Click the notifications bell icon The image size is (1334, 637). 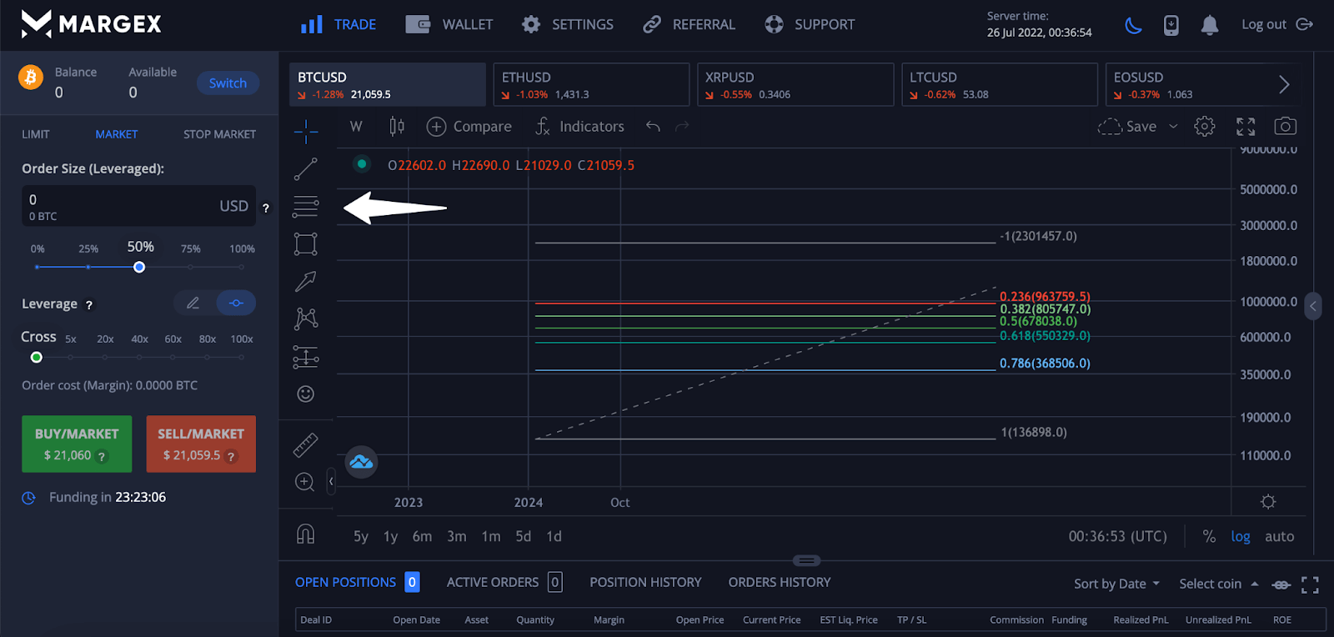(1209, 25)
